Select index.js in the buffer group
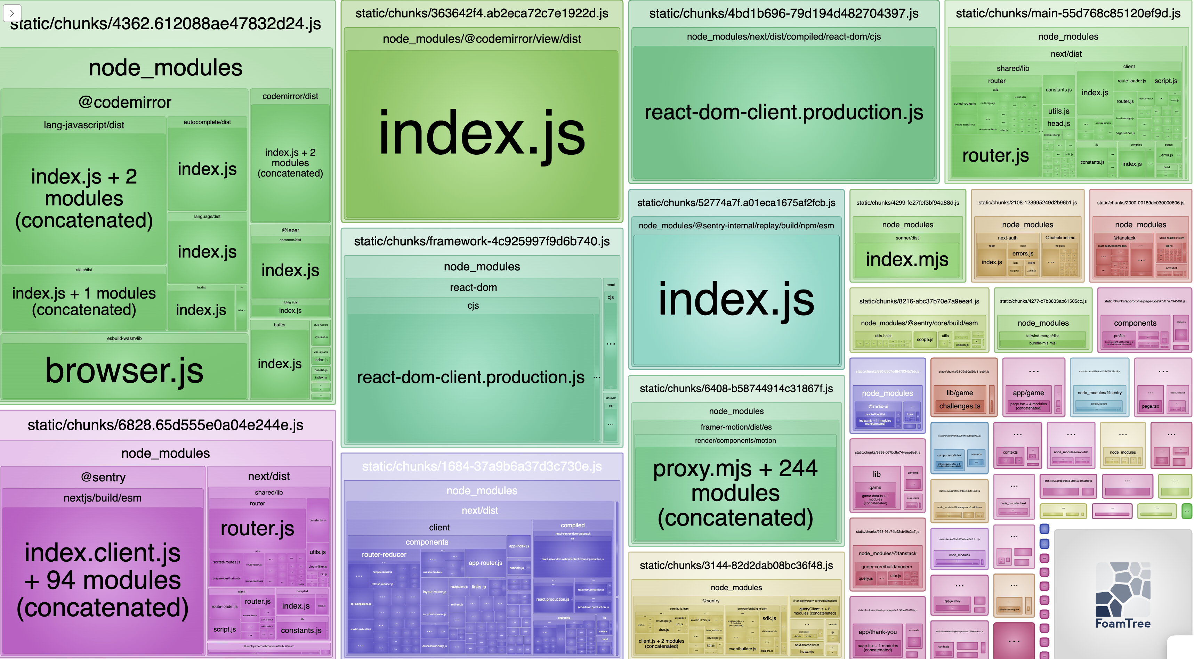The height and width of the screenshot is (659, 1194). pos(280,364)
